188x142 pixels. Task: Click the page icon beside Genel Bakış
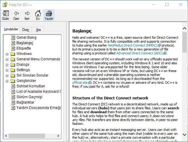[x=13, y=38]
